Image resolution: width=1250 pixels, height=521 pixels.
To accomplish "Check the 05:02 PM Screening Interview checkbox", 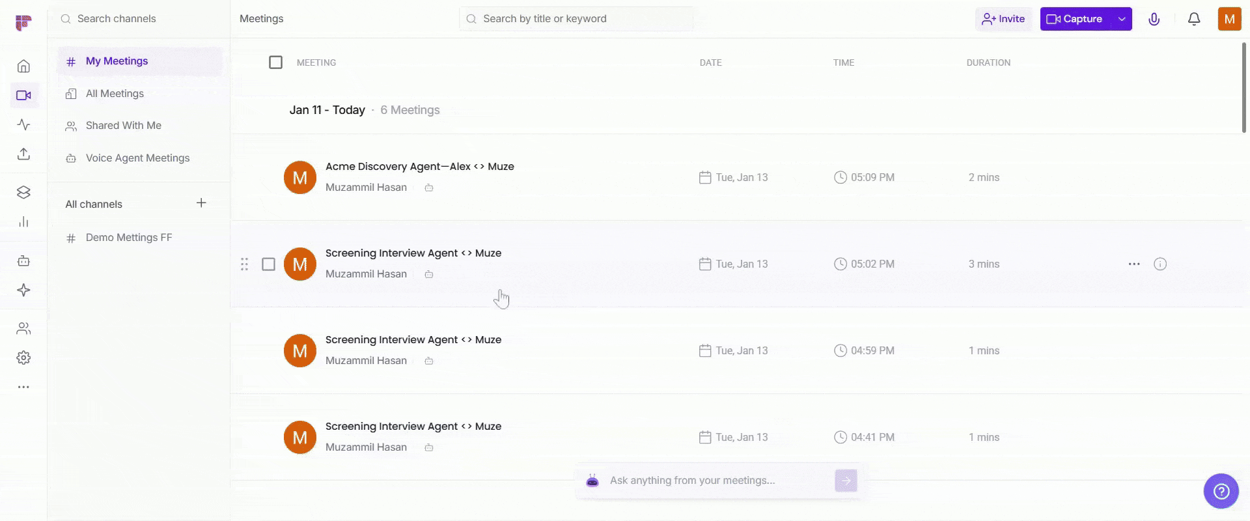I will point(268,264).
